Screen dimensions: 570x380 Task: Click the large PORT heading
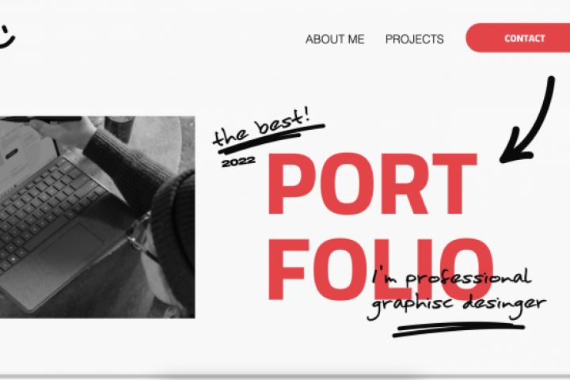point(372,184)
